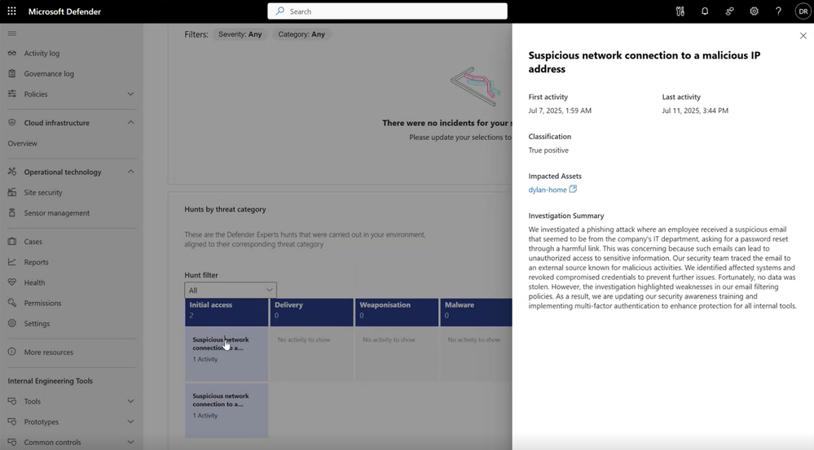Click the Cloud infrastructure icon

12,123
